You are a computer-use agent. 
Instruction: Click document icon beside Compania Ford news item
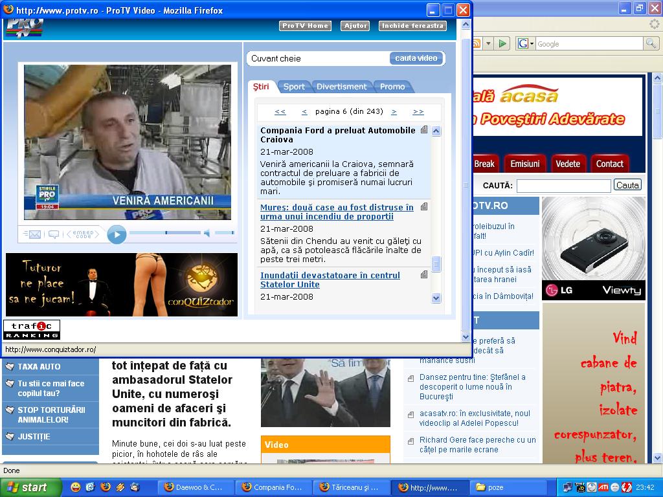[424, 129]
